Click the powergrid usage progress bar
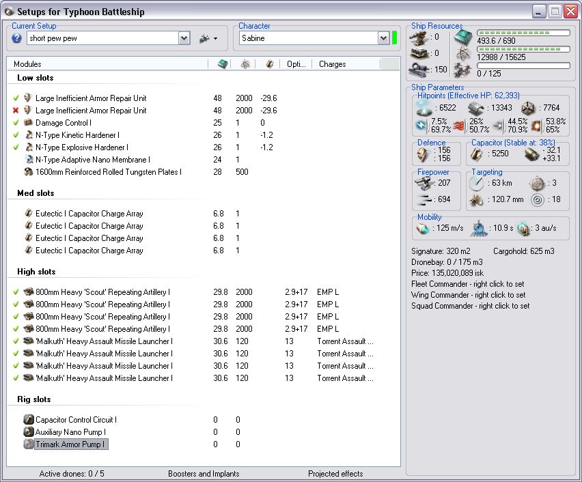Screen dimensions: 582x482 tap(523, 49)
